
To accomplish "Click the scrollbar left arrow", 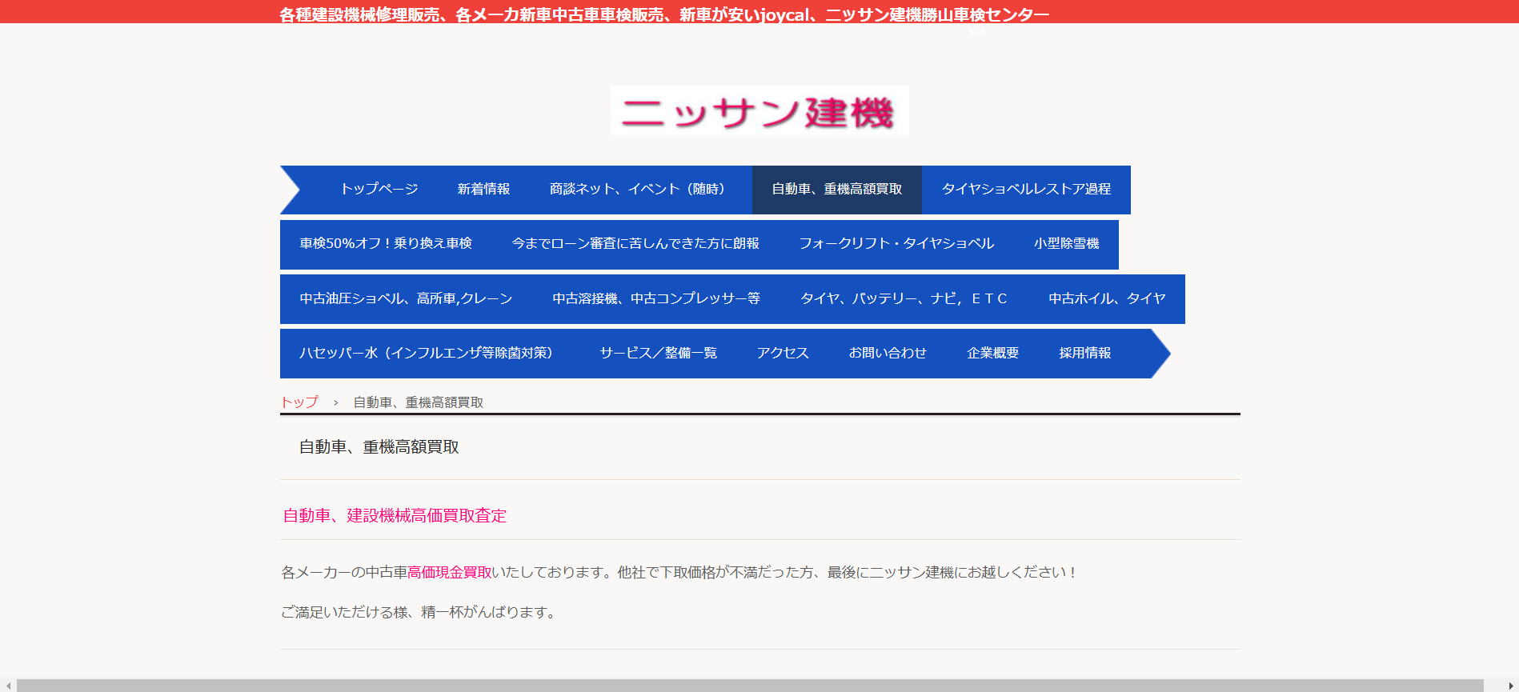I will click(8, 686).
